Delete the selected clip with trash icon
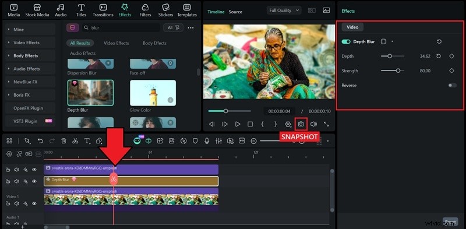466x229 pixels. coord(63,141)
